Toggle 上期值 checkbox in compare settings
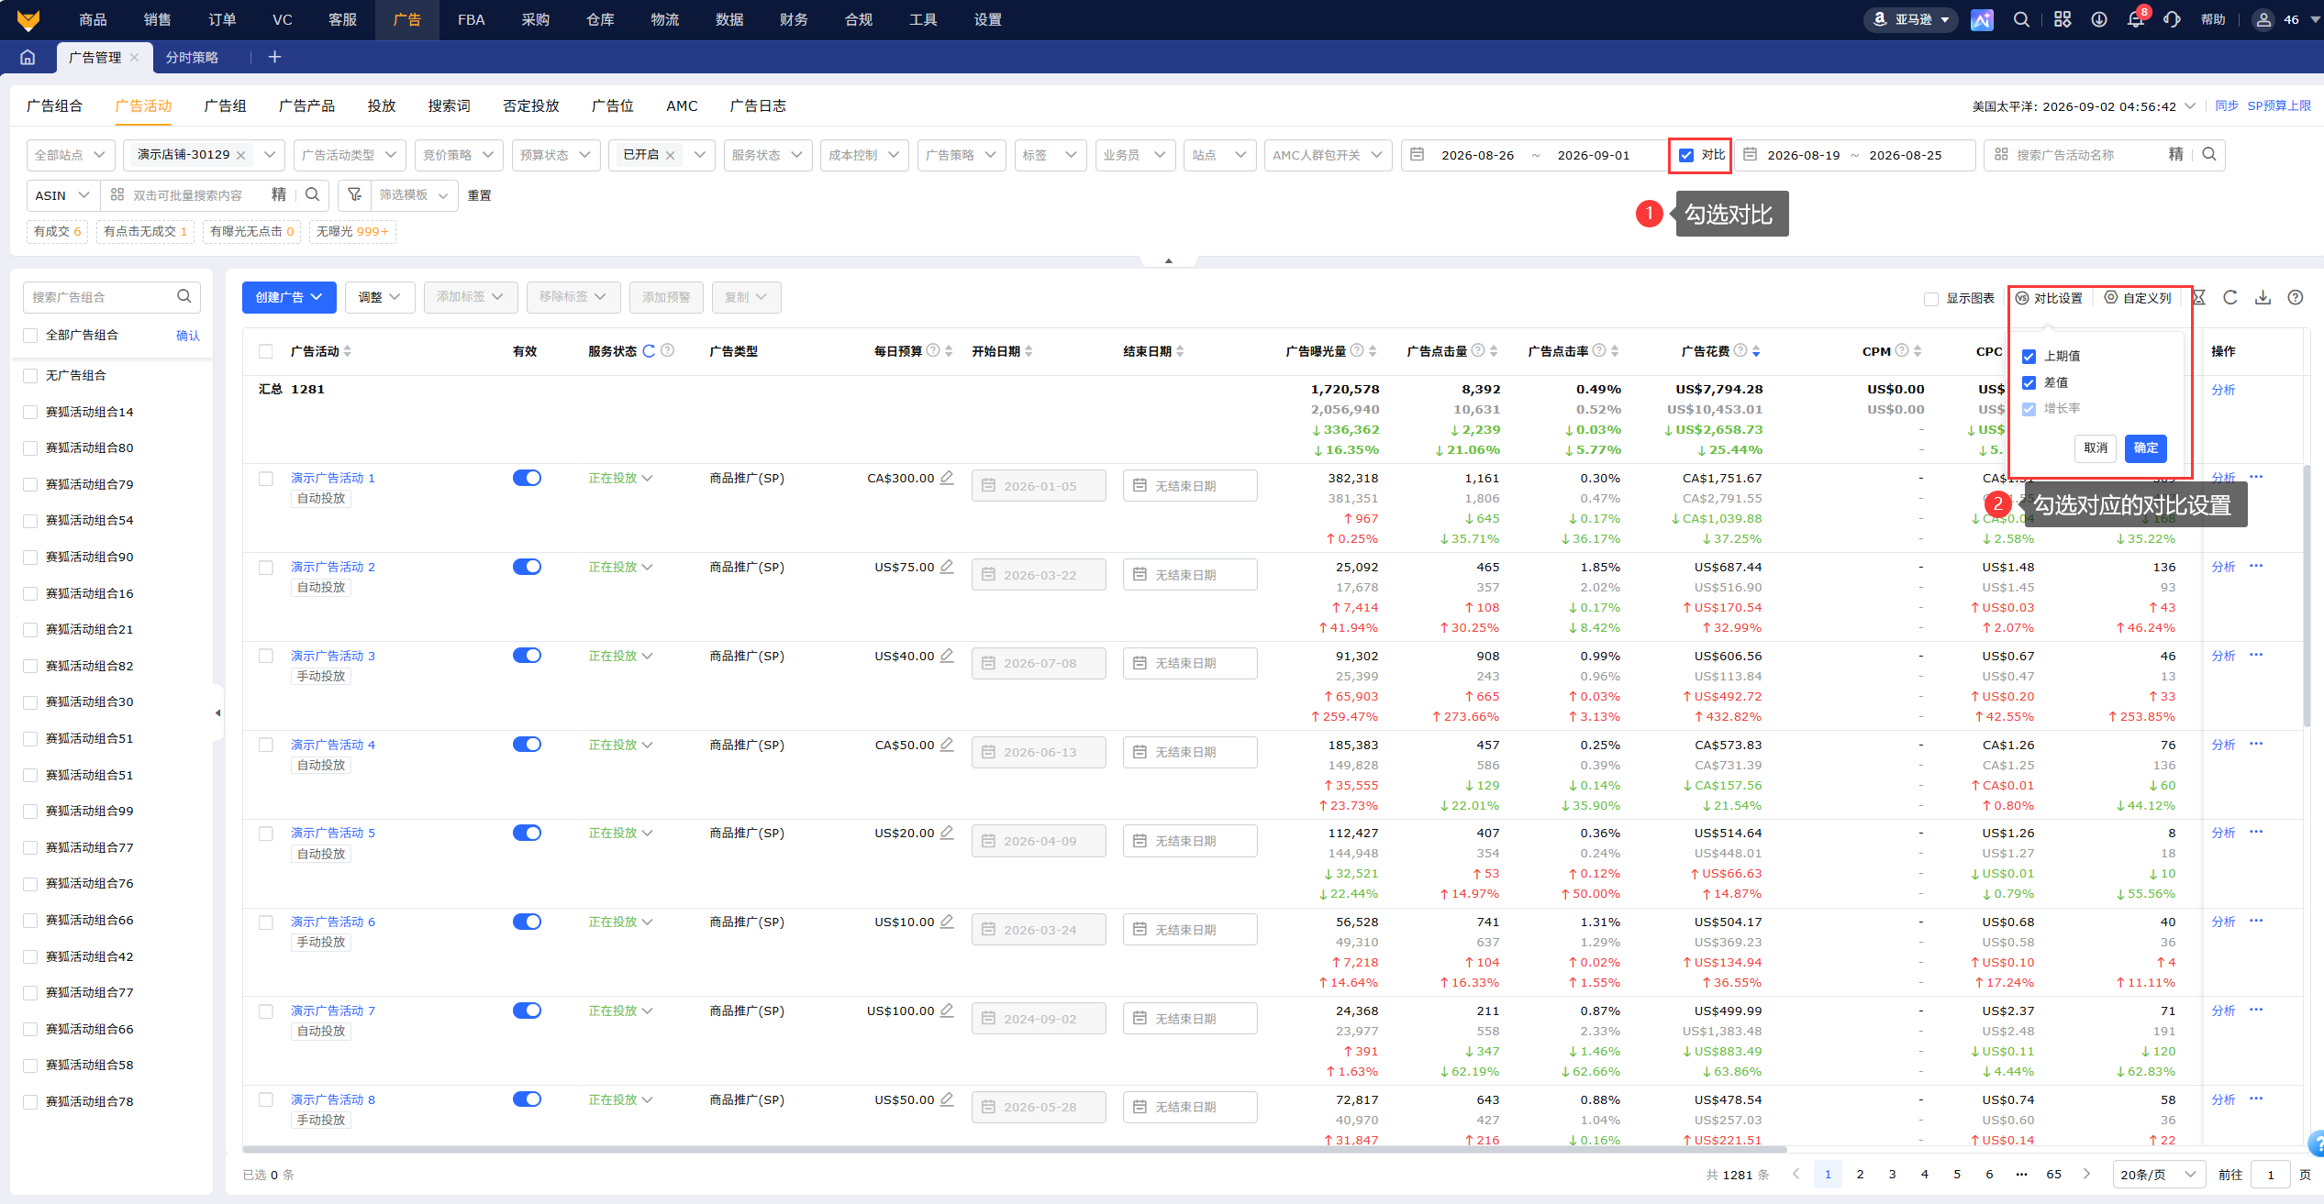The image size is (2324, 1204). pos(2029,356)
